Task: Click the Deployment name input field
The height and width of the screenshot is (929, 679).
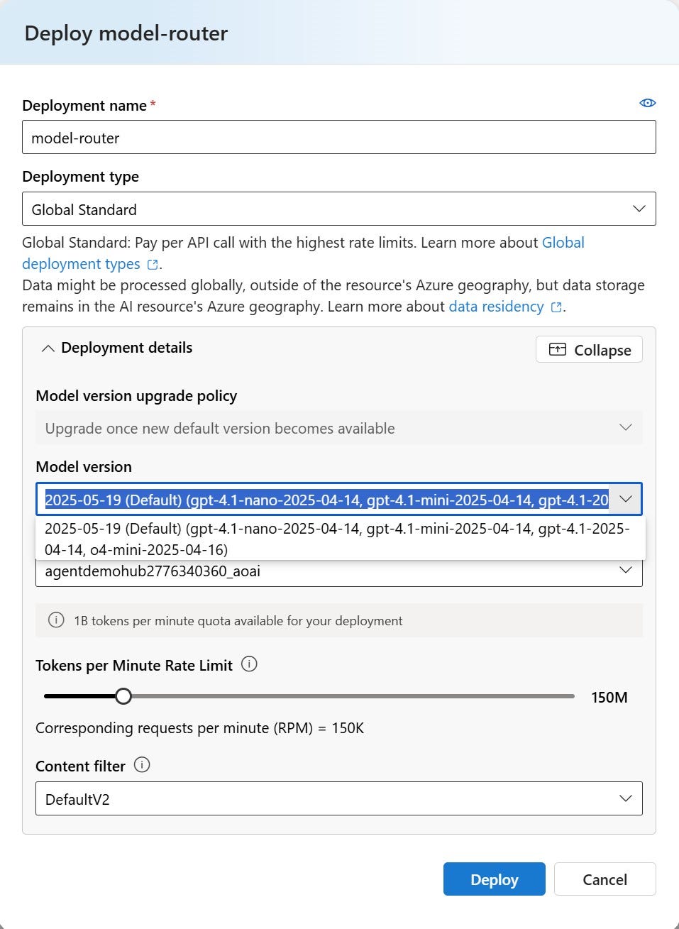Action: (339, 137)
